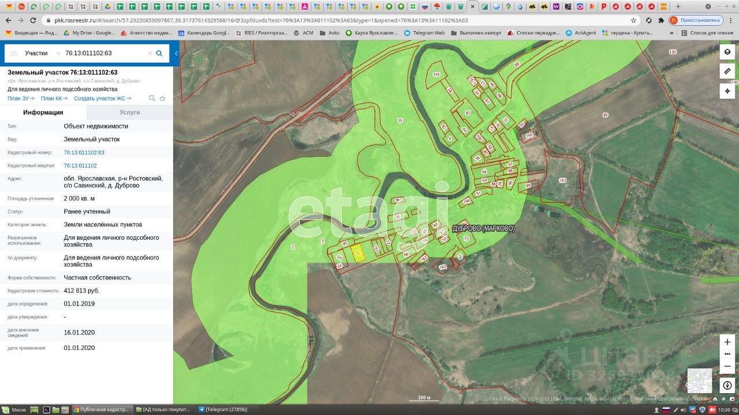Screen dimensions: 739x415
Task: Select the ruler measurement tool
Action: 727,71
